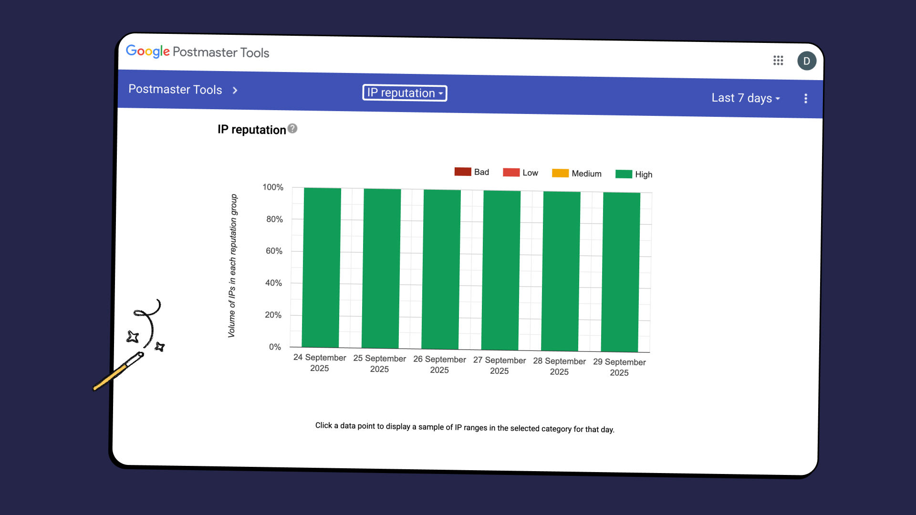Select the 27 September 2025 bar
Viewport: 916px width, 515px height.
pyautogui.click(x=501, y=270)
